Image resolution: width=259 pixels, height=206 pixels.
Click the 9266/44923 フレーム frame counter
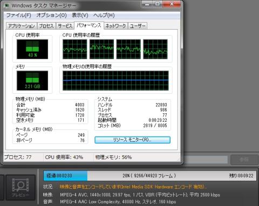[x=155, y=176]
